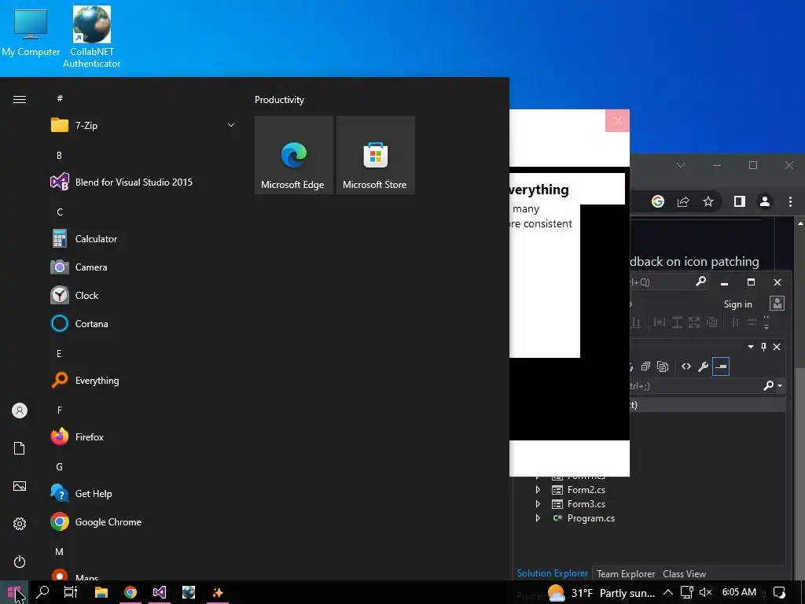Click the Power button in Start
805x604 pixels.
coord(20,562)
